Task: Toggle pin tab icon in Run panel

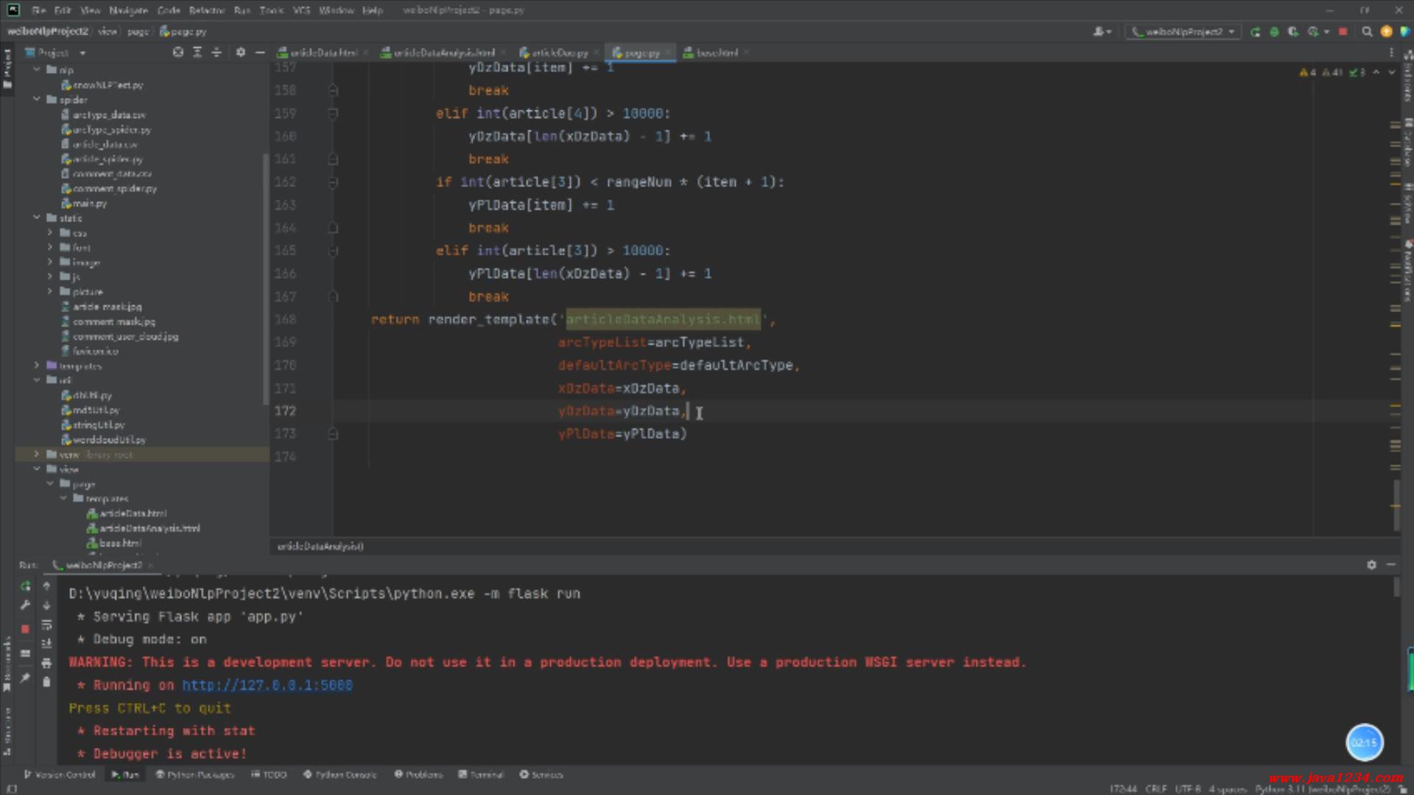Action: tap(25, 678)
